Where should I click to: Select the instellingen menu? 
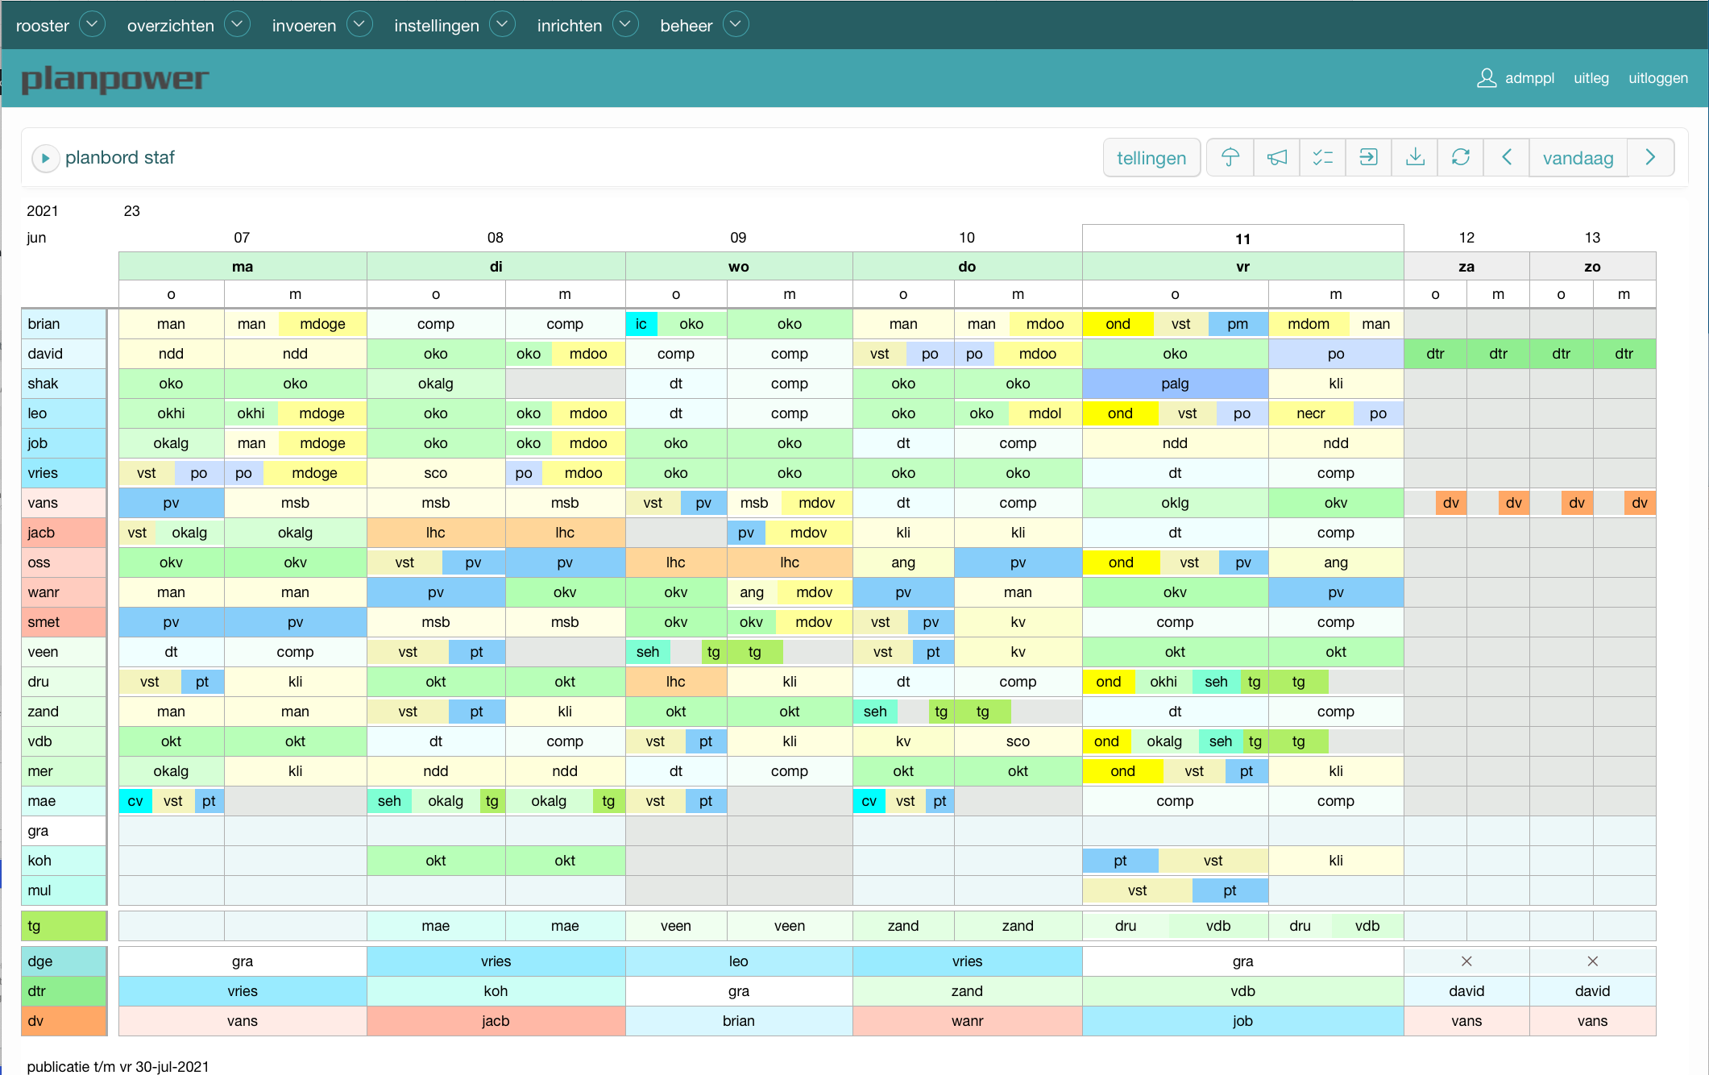tap(437, 26)
